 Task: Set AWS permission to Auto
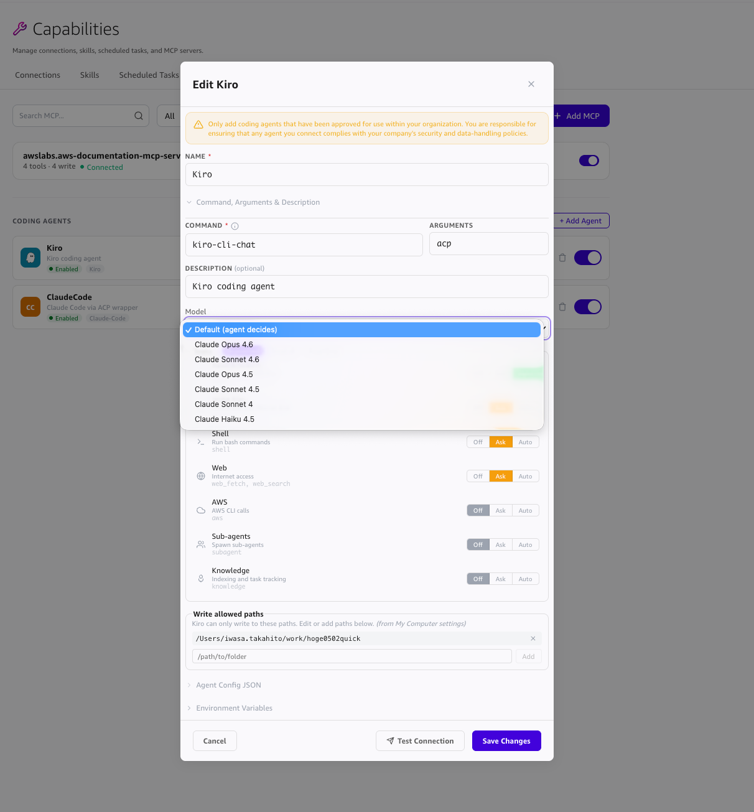pos(526,510)
